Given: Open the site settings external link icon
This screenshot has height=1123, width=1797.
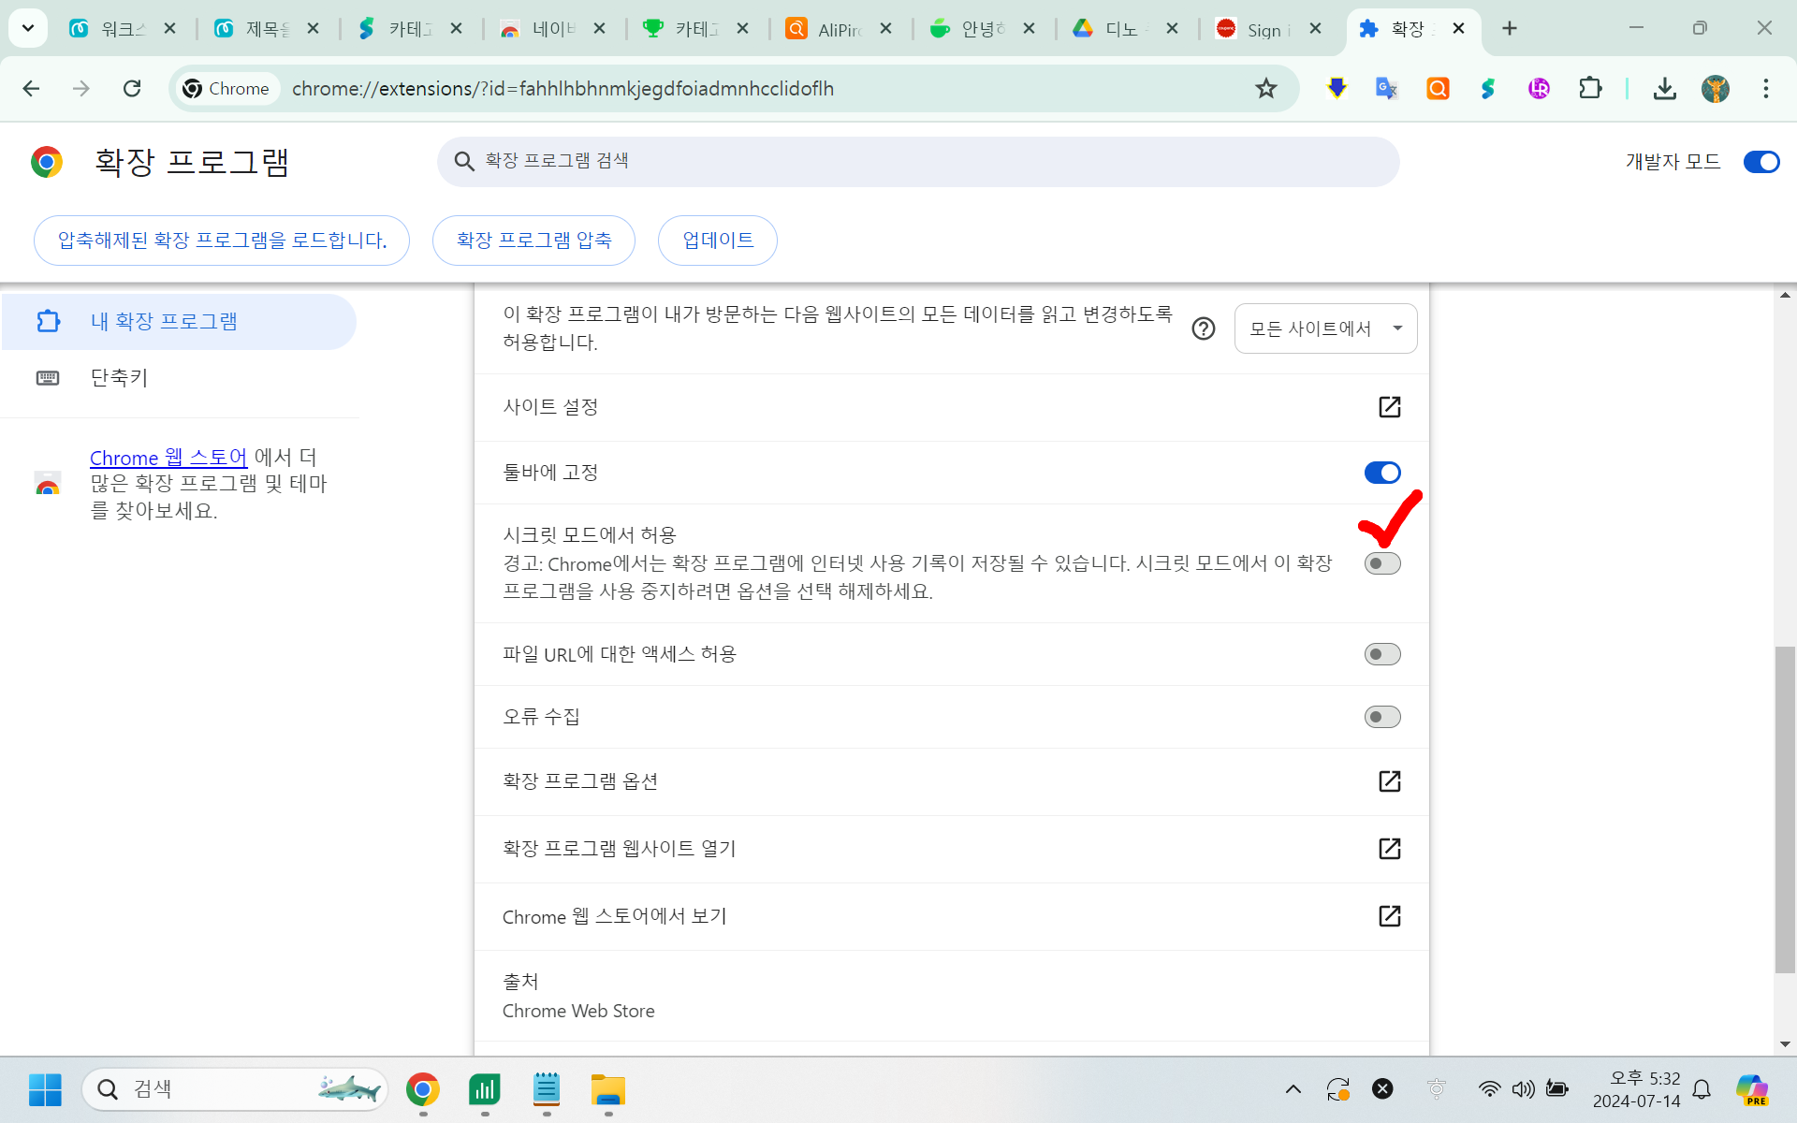Looking at the screenshot, I should point(1389,407).
